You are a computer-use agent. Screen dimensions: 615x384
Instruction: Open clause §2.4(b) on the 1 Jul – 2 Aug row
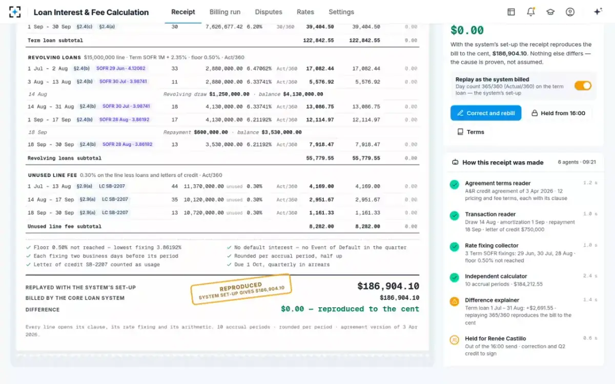(80, 68)
